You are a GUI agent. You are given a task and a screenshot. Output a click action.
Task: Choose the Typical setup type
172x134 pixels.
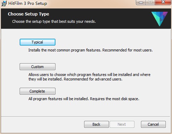[38, 42]
